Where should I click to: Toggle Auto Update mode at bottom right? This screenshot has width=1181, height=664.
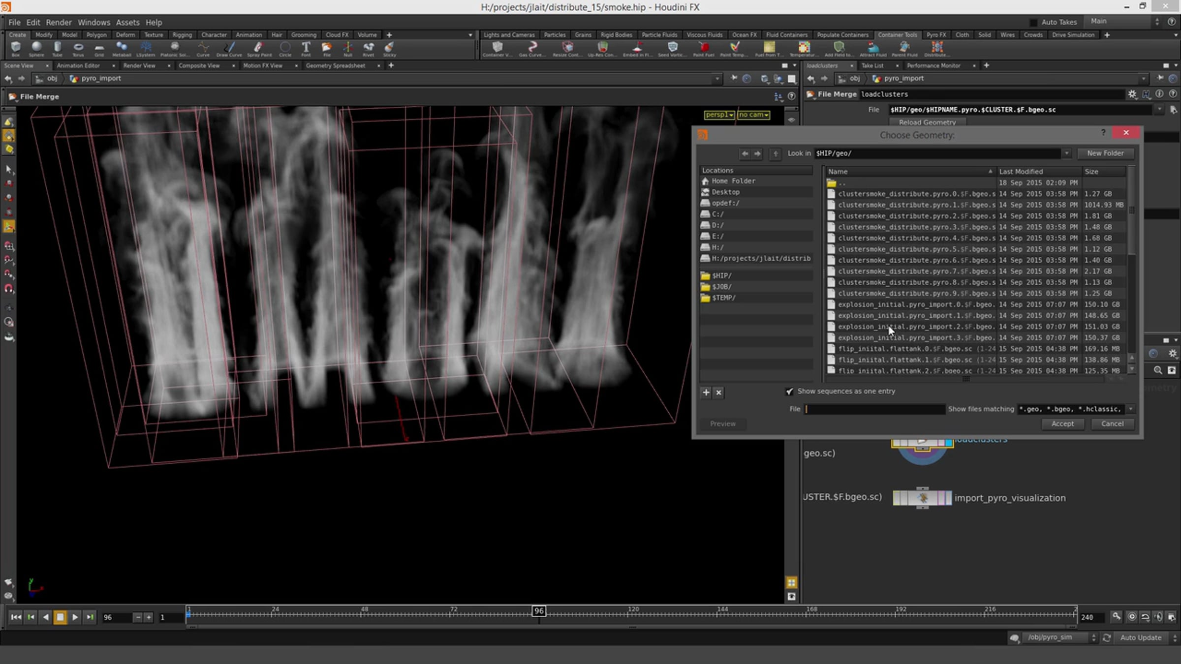[x=1141, y=637]
